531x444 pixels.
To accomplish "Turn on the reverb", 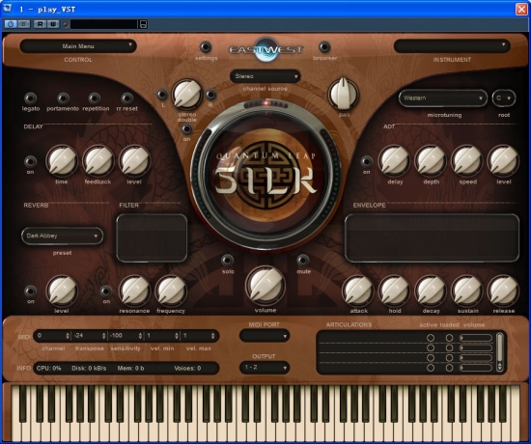I will [x=31, y=291].
